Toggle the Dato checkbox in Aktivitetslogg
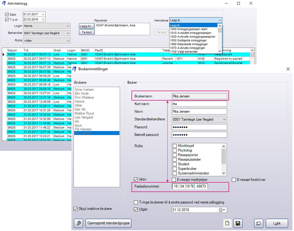 click(x=7, y=15)
